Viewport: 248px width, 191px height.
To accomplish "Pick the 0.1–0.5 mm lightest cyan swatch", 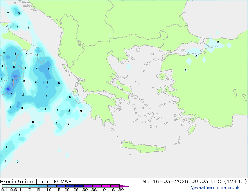I will click(7, 186).
